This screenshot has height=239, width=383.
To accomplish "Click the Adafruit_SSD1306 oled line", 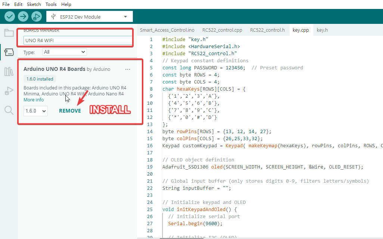I will point(263,167).
